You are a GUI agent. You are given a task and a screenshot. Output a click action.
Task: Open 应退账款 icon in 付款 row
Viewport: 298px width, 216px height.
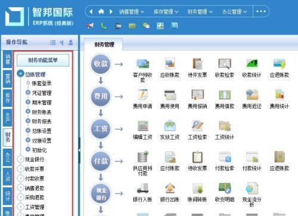pos(280,157)
